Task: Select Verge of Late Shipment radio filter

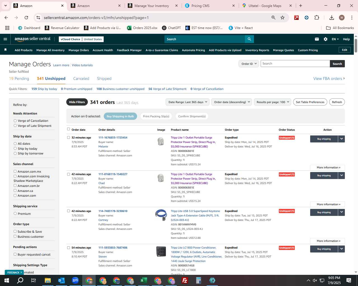Action: tap(15, 126)
